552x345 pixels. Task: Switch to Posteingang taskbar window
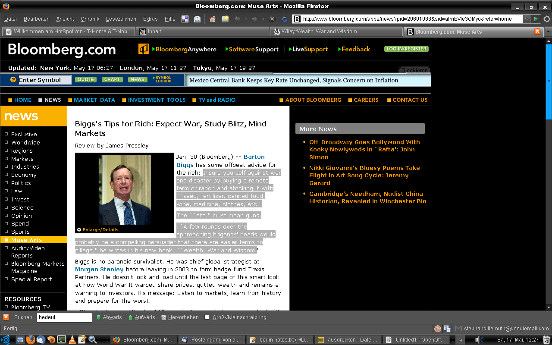click(x=211, y=340)
